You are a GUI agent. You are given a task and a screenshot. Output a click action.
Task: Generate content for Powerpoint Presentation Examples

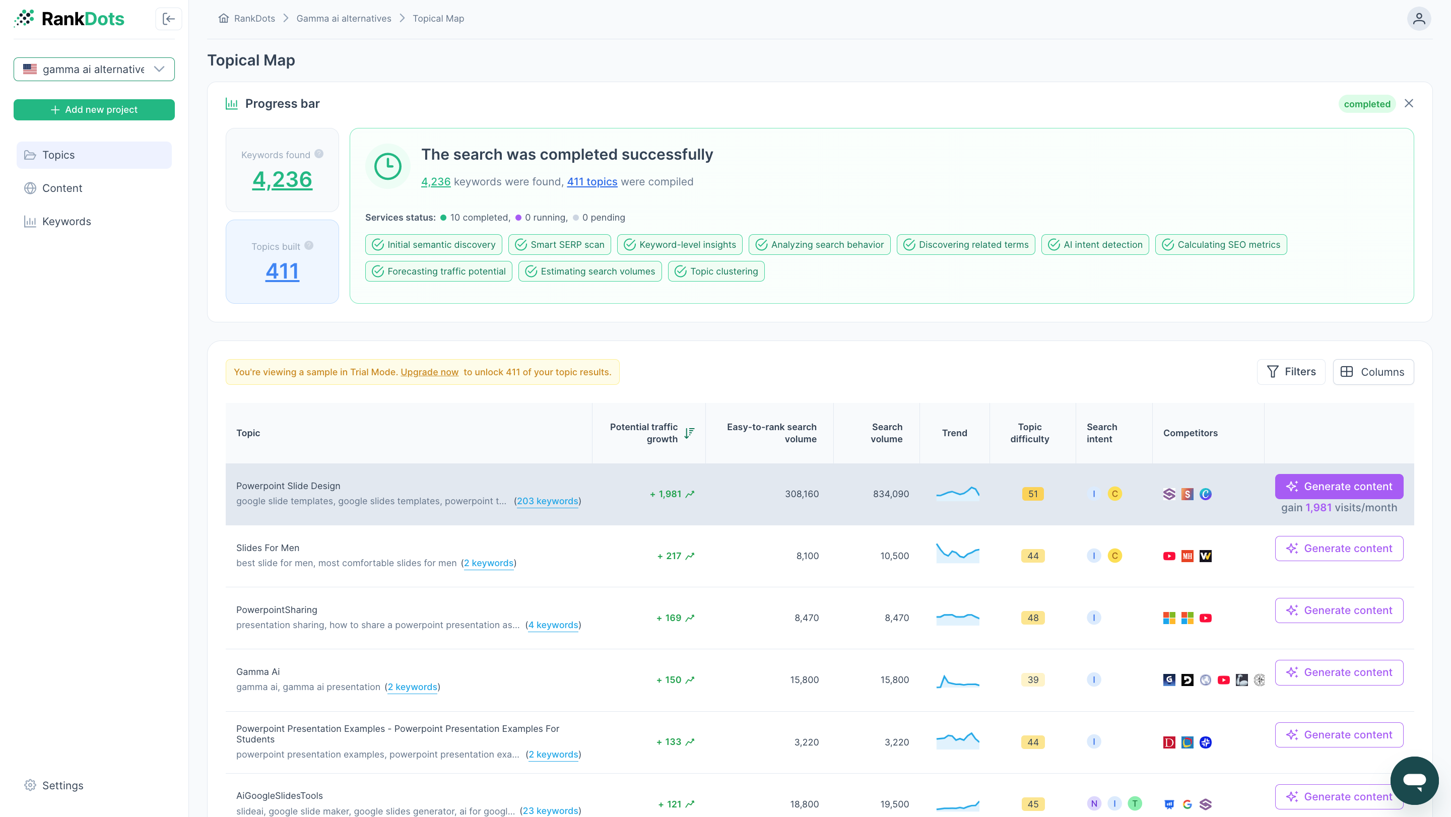[x=1338, y=734]
